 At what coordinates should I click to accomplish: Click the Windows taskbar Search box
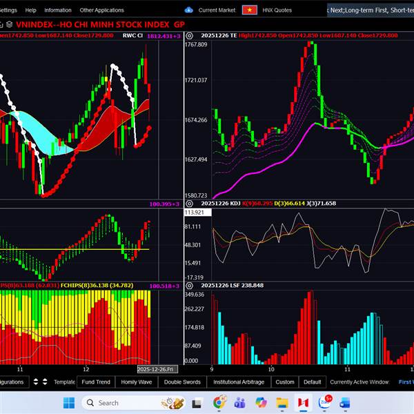pos(124,402)
